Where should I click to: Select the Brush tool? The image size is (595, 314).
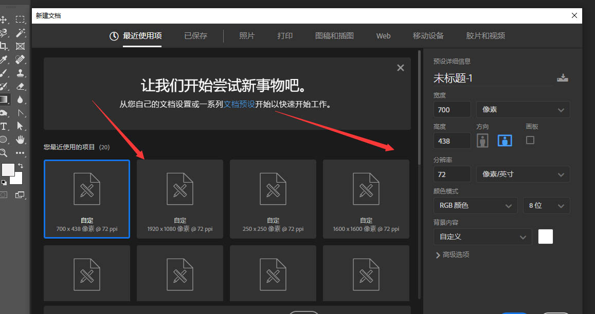point(5,72)
